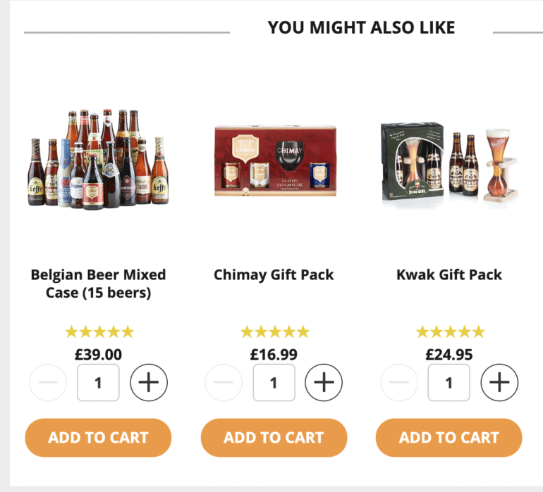Open the Chimay Gift Pack title link

click(x=274, y=275)
